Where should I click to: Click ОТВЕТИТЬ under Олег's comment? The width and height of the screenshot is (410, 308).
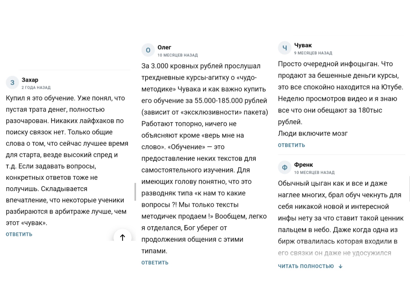pos(155,263)
